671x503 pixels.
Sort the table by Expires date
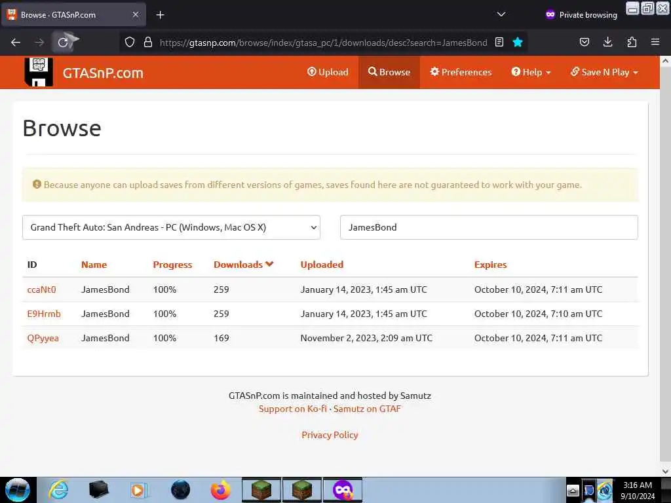pos(490,265)
